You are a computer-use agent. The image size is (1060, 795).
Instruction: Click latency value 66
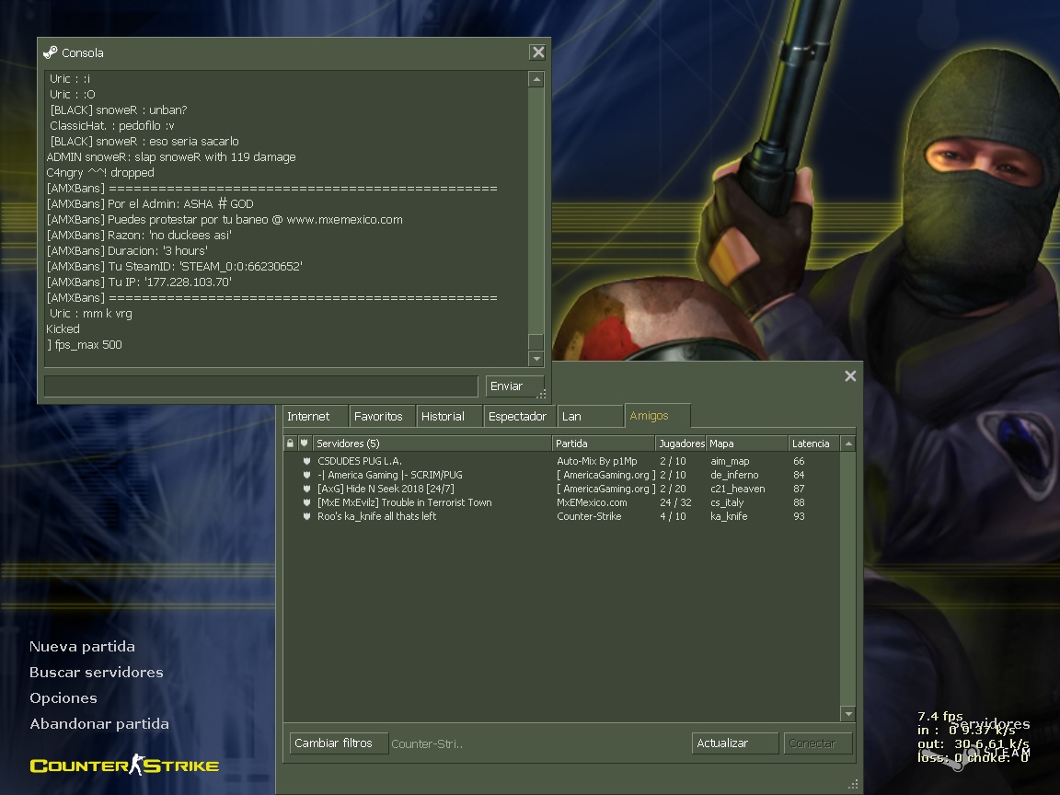799,461
